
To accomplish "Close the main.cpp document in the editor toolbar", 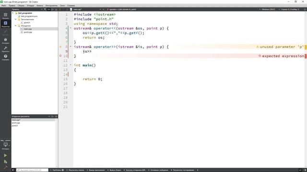I will [x=104, y=10].
